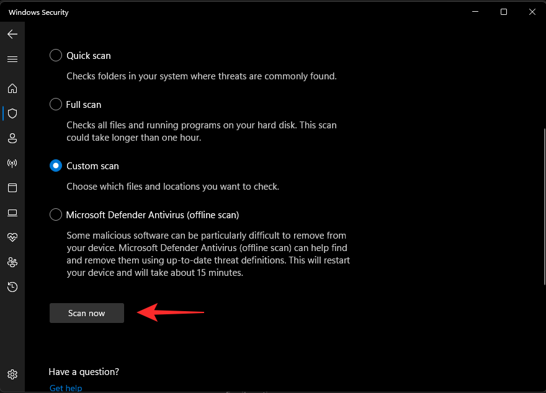Open Virus & threat protection shield icon
Screen dimensions: 546x393
coord(12,113)
